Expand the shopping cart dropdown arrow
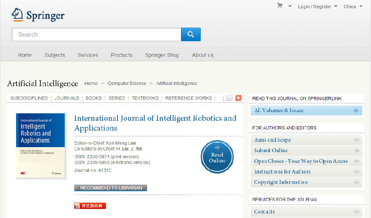Image resolution: width=371 pixels, height=218 pixels. 290,7
